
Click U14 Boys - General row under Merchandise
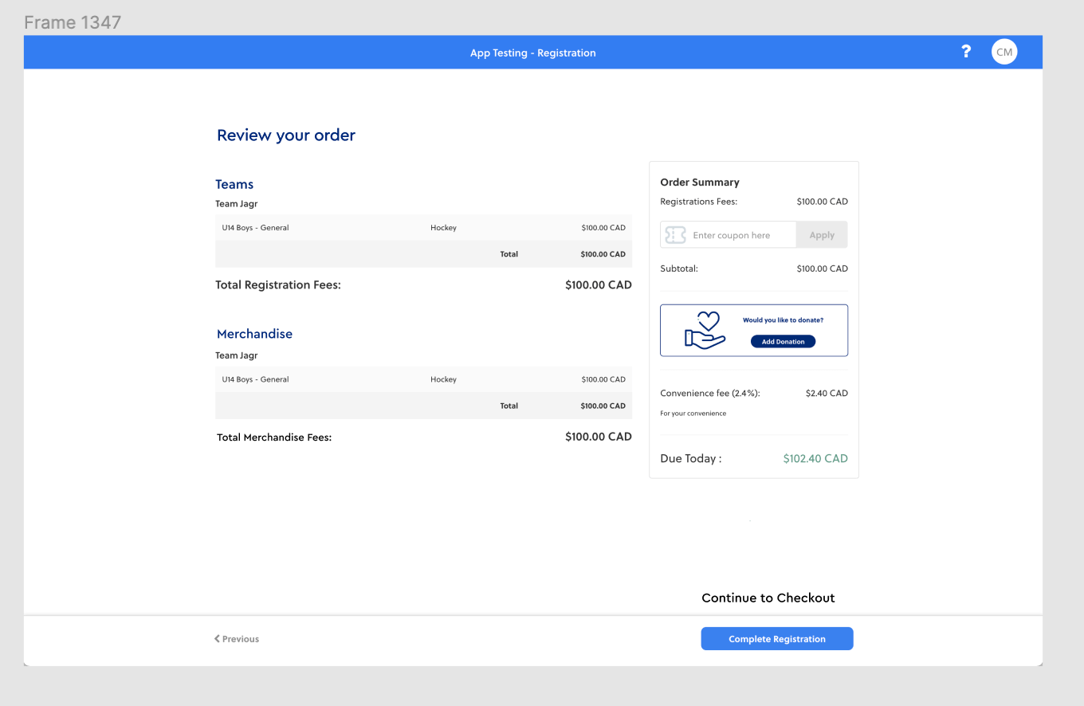tap(423, 379)
